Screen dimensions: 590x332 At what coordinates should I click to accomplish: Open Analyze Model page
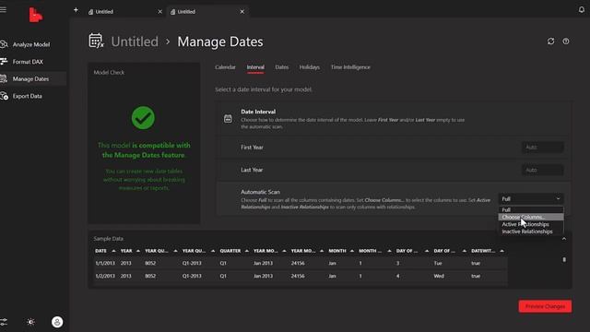[31, 44]
